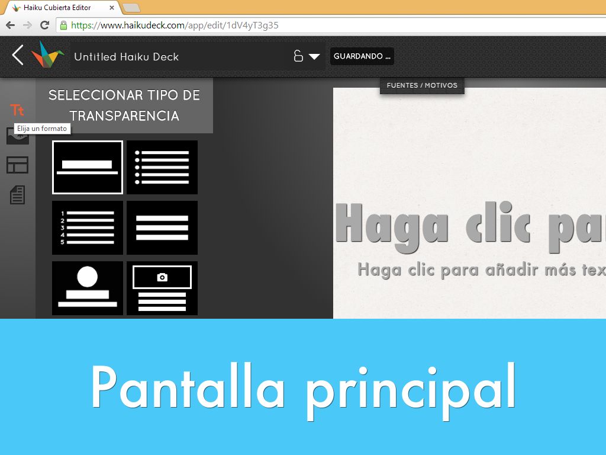Click the padlock privacy icon
Screen dimensions: 606x455
[298, 56]
